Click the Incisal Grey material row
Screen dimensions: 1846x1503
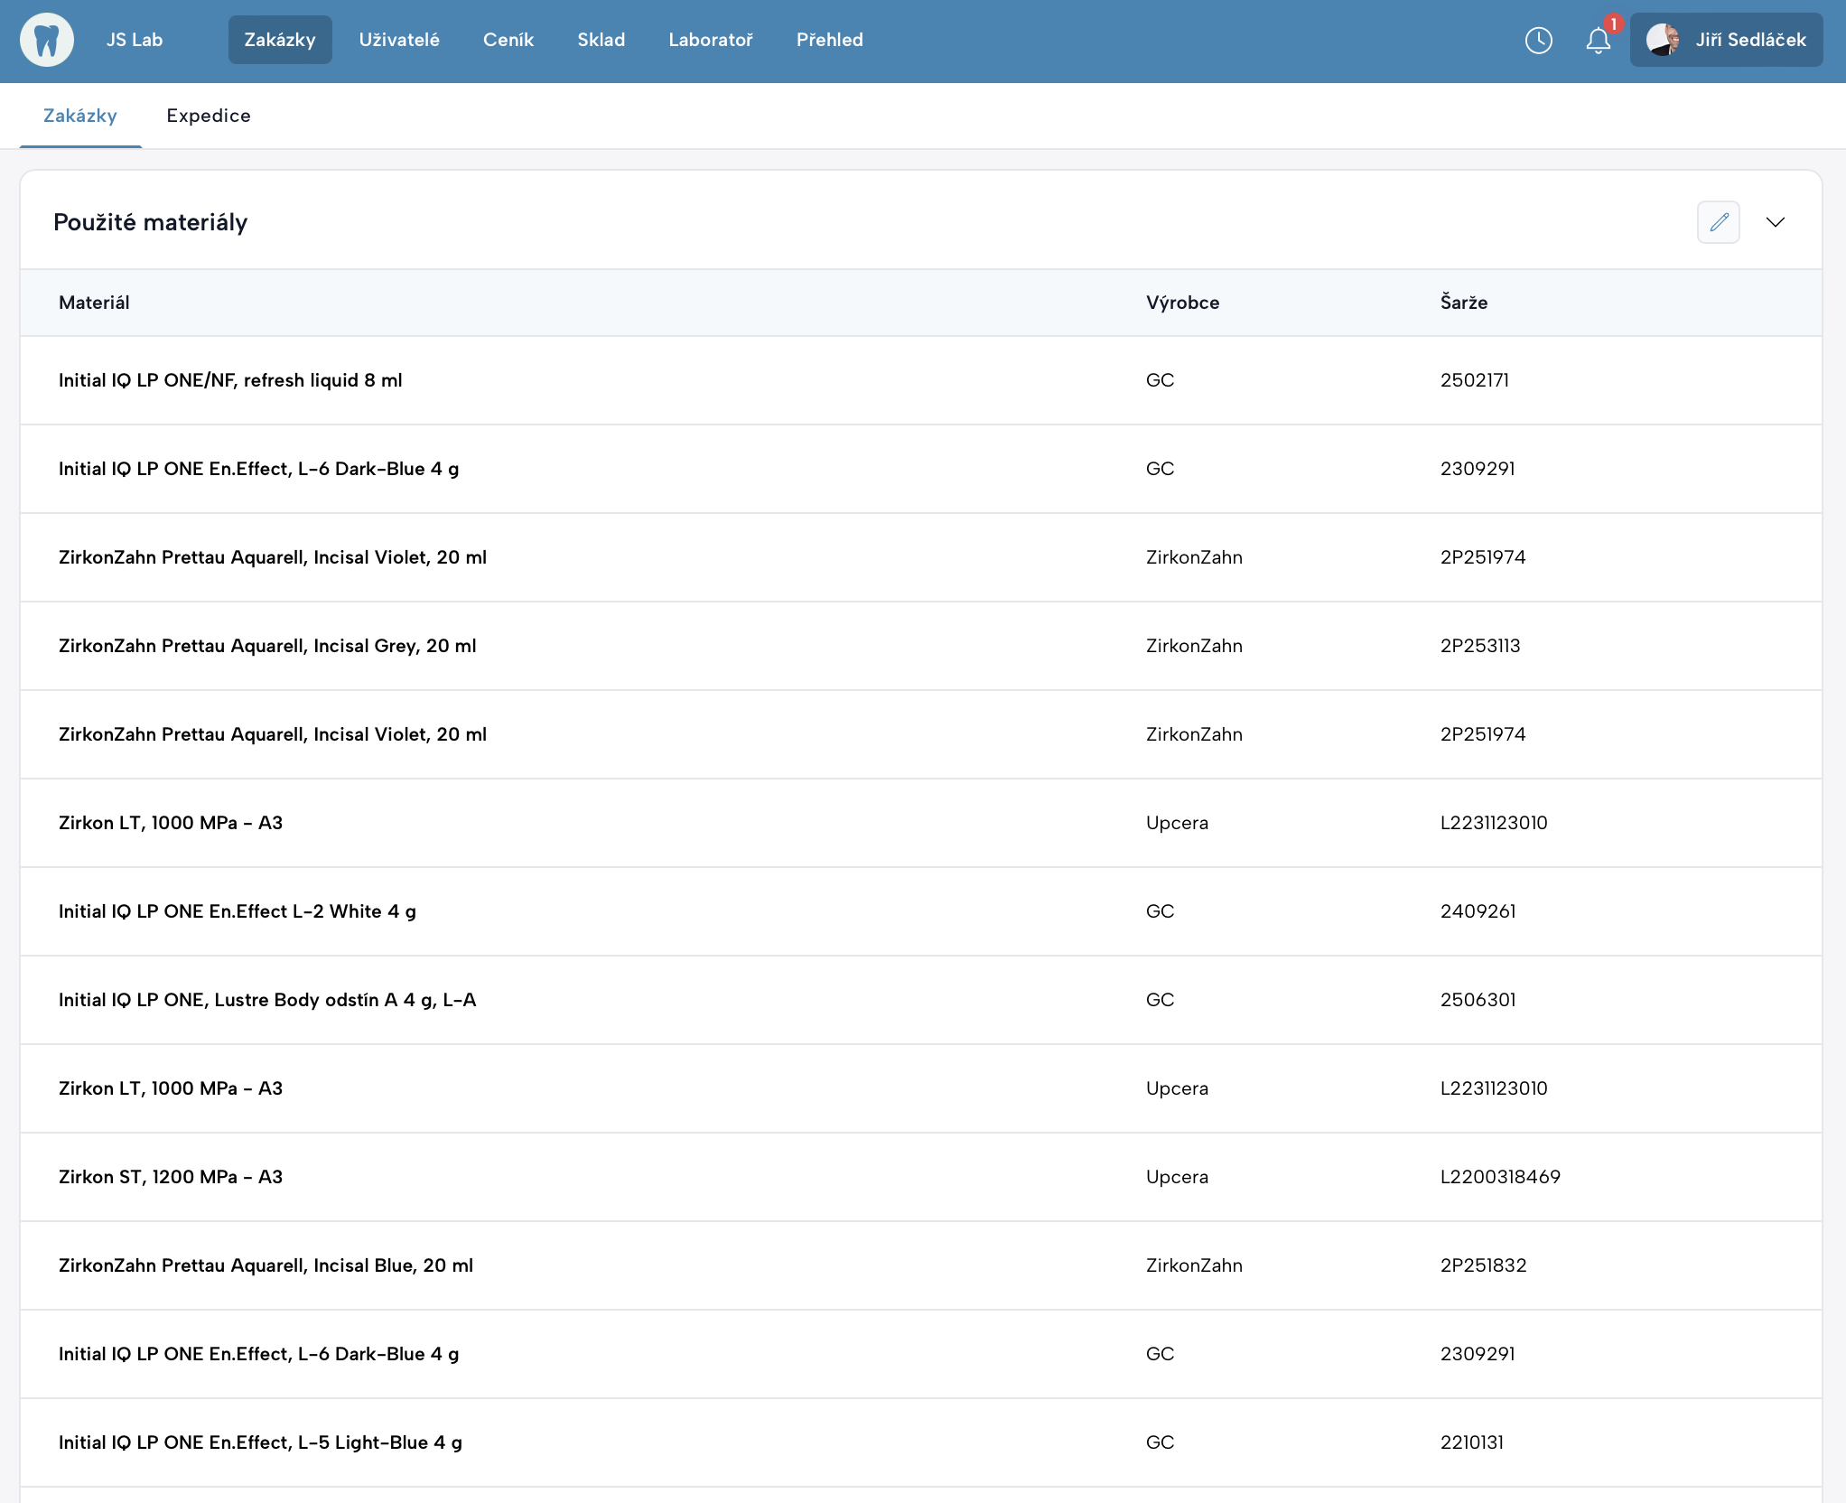coord(267,646)
